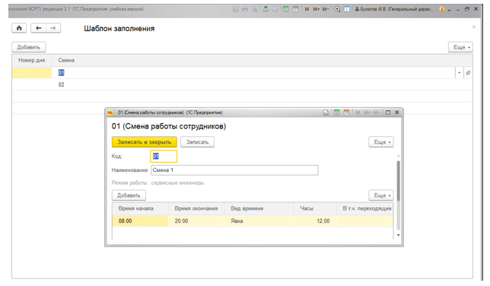Click Добавить above the time table in dialog
The image size is (490, 286).
tap(129, 195)
